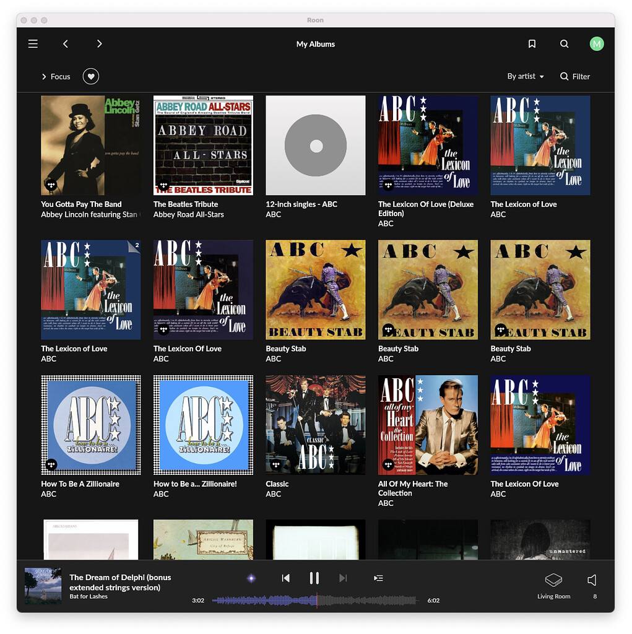Go back using the back arrow

[66, 43]
